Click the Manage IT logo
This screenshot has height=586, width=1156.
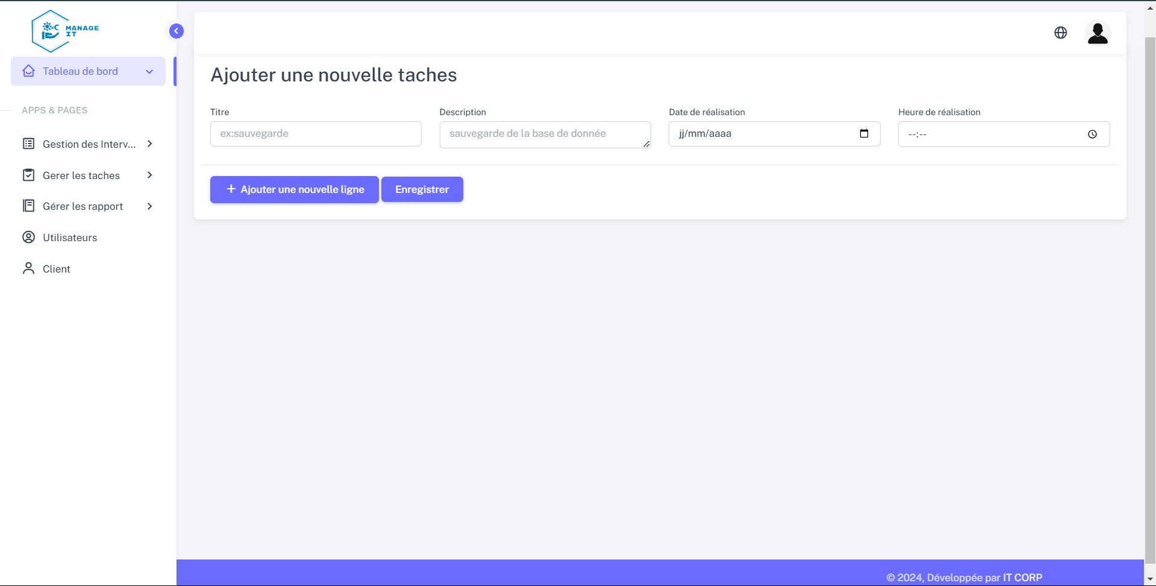click(65, 31)
